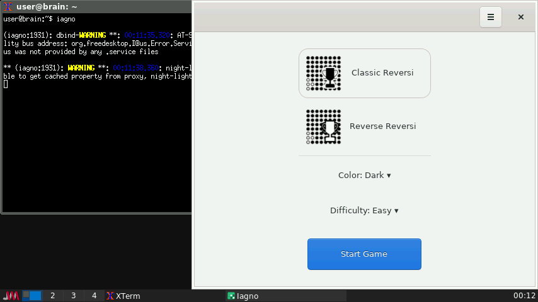
Task: Open the Iagno hamburger menu
Action: click(491, 17)
